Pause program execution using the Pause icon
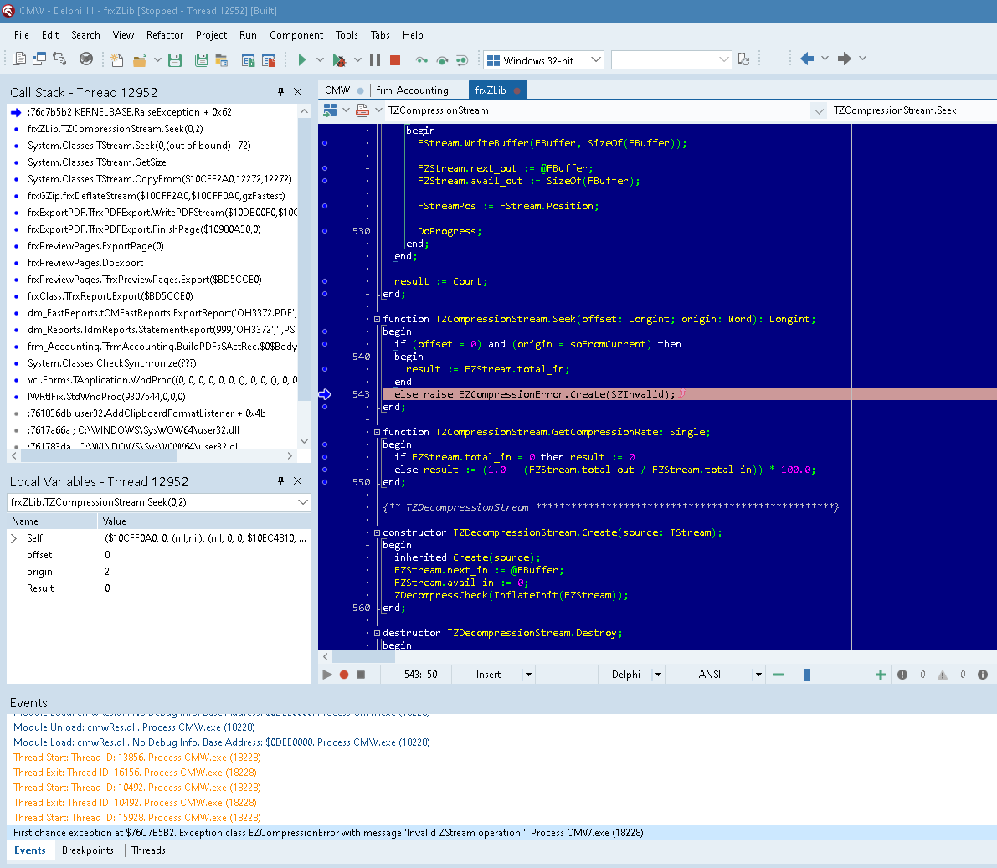997x868 pixels. 374,59
